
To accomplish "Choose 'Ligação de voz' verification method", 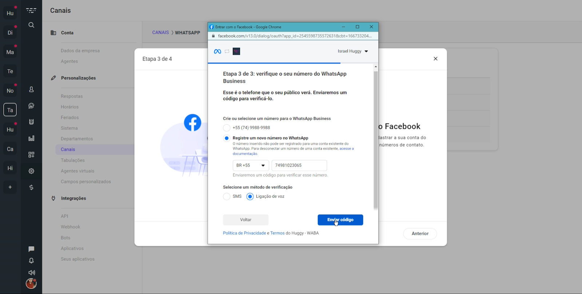I will (x=250, y=196).
